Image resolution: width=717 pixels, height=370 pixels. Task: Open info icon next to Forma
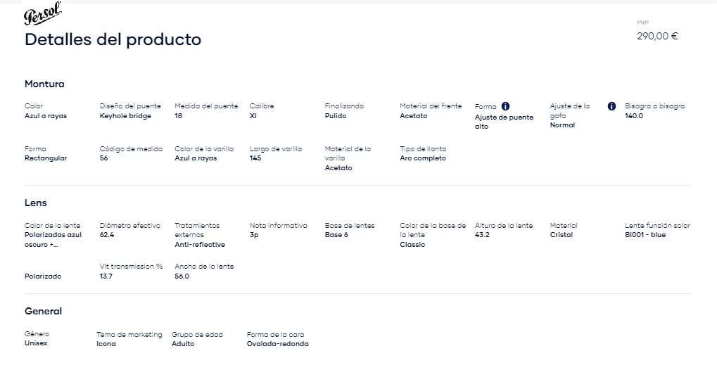505,106
